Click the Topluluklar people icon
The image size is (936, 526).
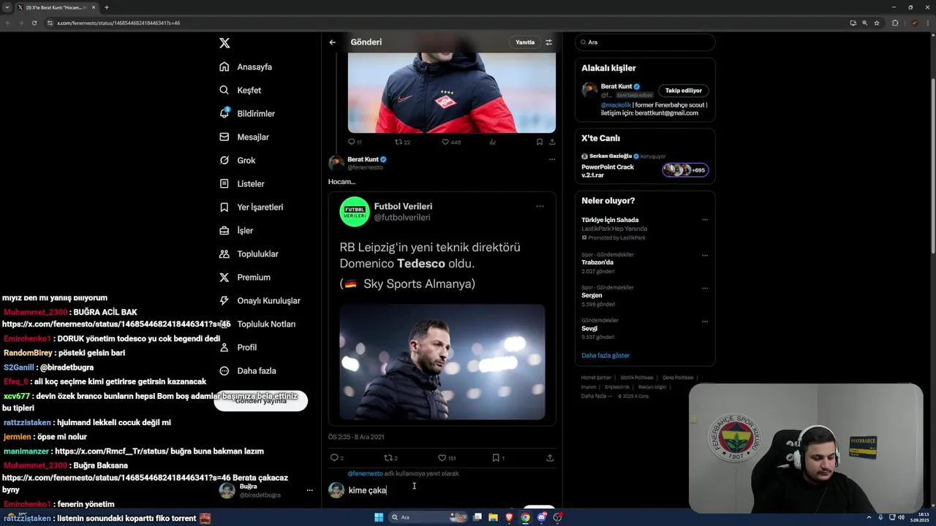tap(224, 254)
